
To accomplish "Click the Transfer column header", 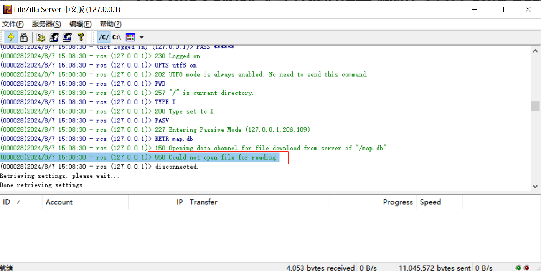I will pyautogui.click(x=258, y=202).
